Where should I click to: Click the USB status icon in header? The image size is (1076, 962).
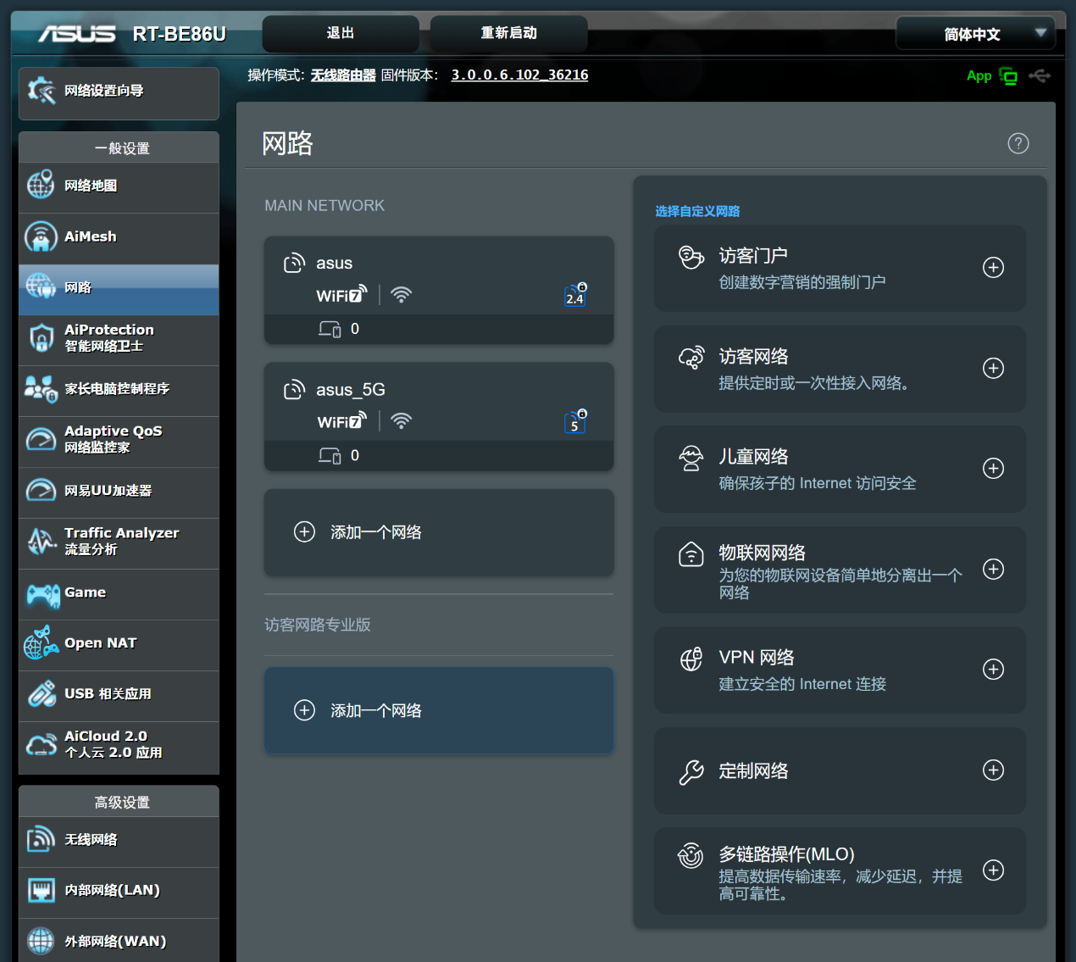pyautogui.click(x=1040, y=76)
